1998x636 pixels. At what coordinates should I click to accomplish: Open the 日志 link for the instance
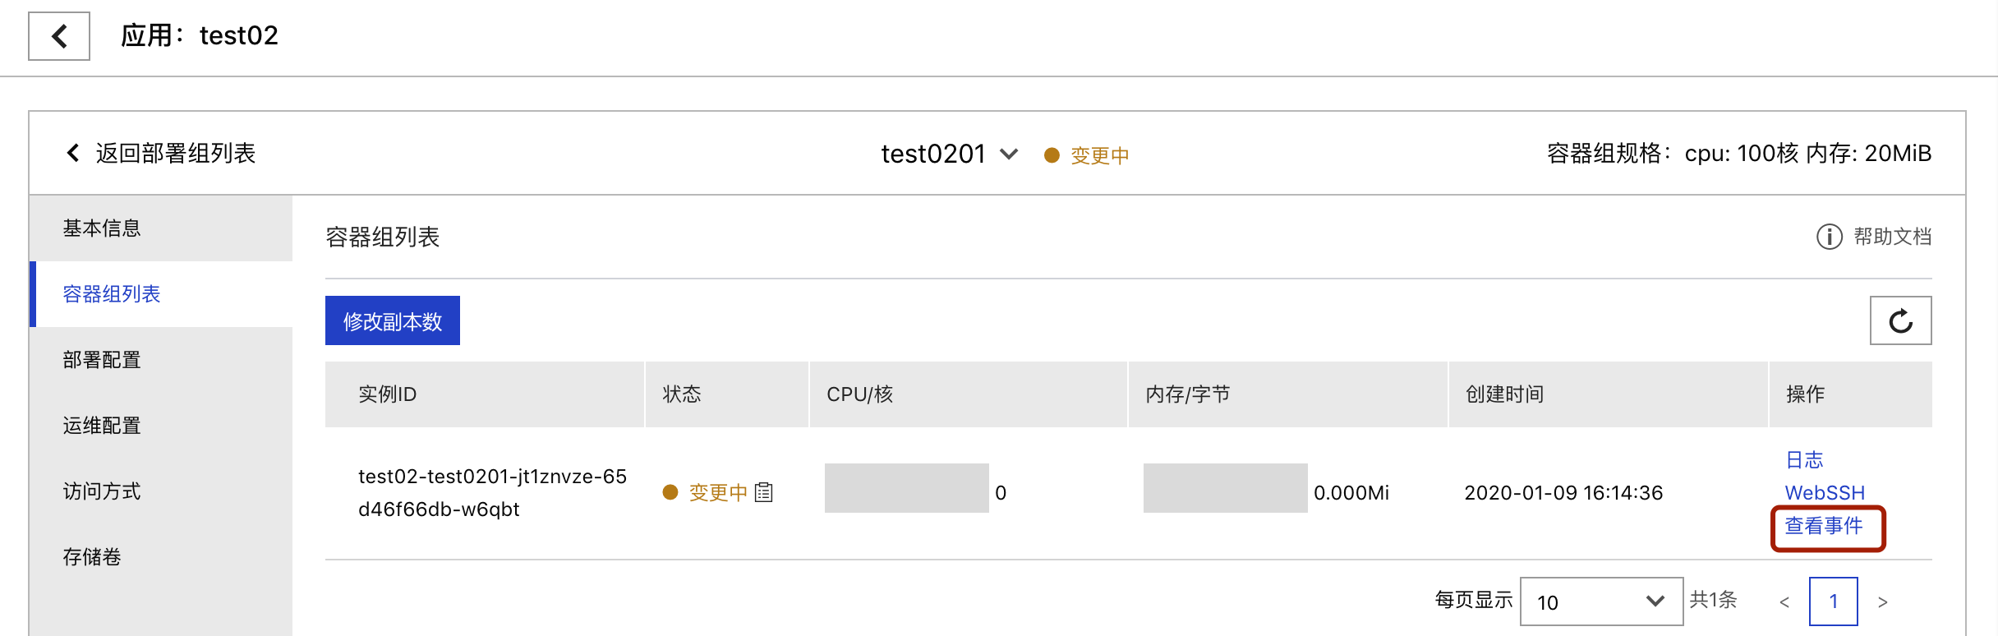pos(1804,460)
